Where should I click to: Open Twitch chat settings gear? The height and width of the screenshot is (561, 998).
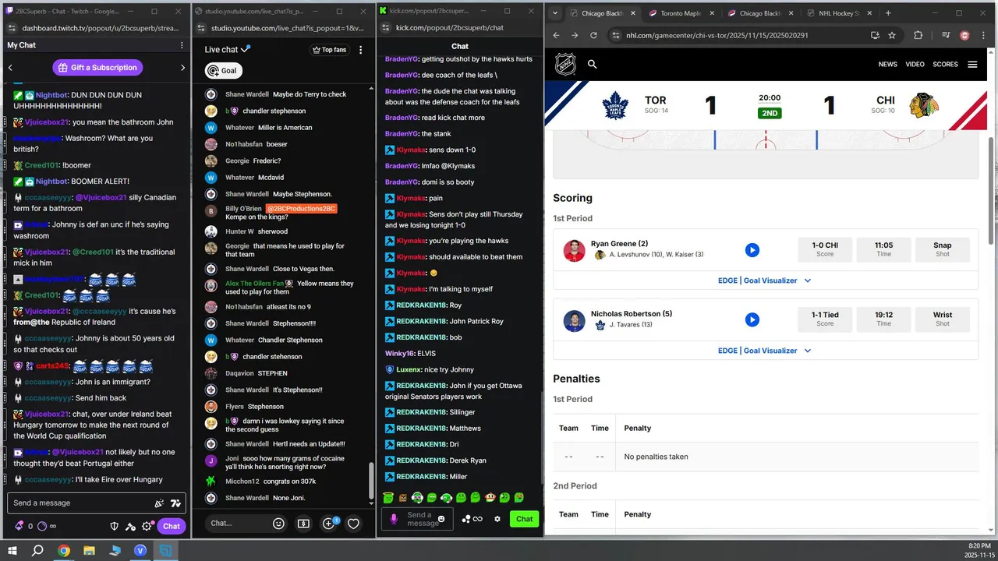pyautogui.click(x=146, y=526)
